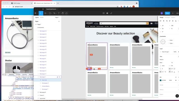Viewport: 179px width, 101px height.
Task: Click the Align right icon in Design panel
Action: click(x=167, y=21)
